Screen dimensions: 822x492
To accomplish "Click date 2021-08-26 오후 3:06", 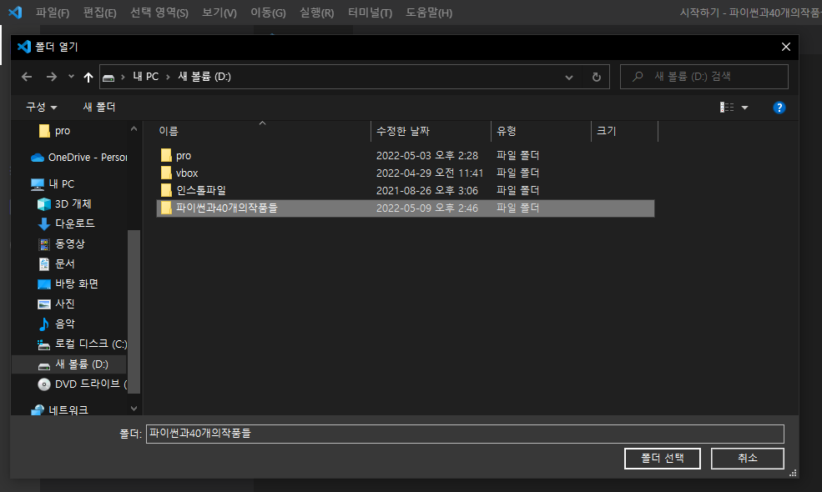I will click(x=426, y=190).
